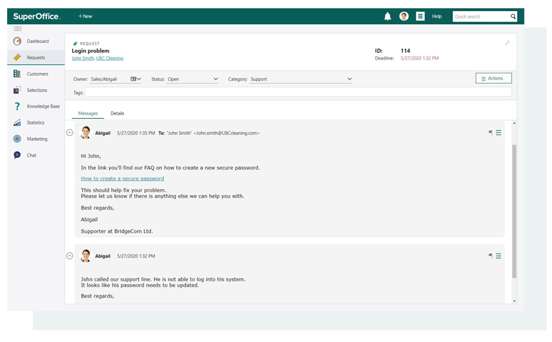
Task: Collapse the 1:35 PM message
Action: [70, 132]
